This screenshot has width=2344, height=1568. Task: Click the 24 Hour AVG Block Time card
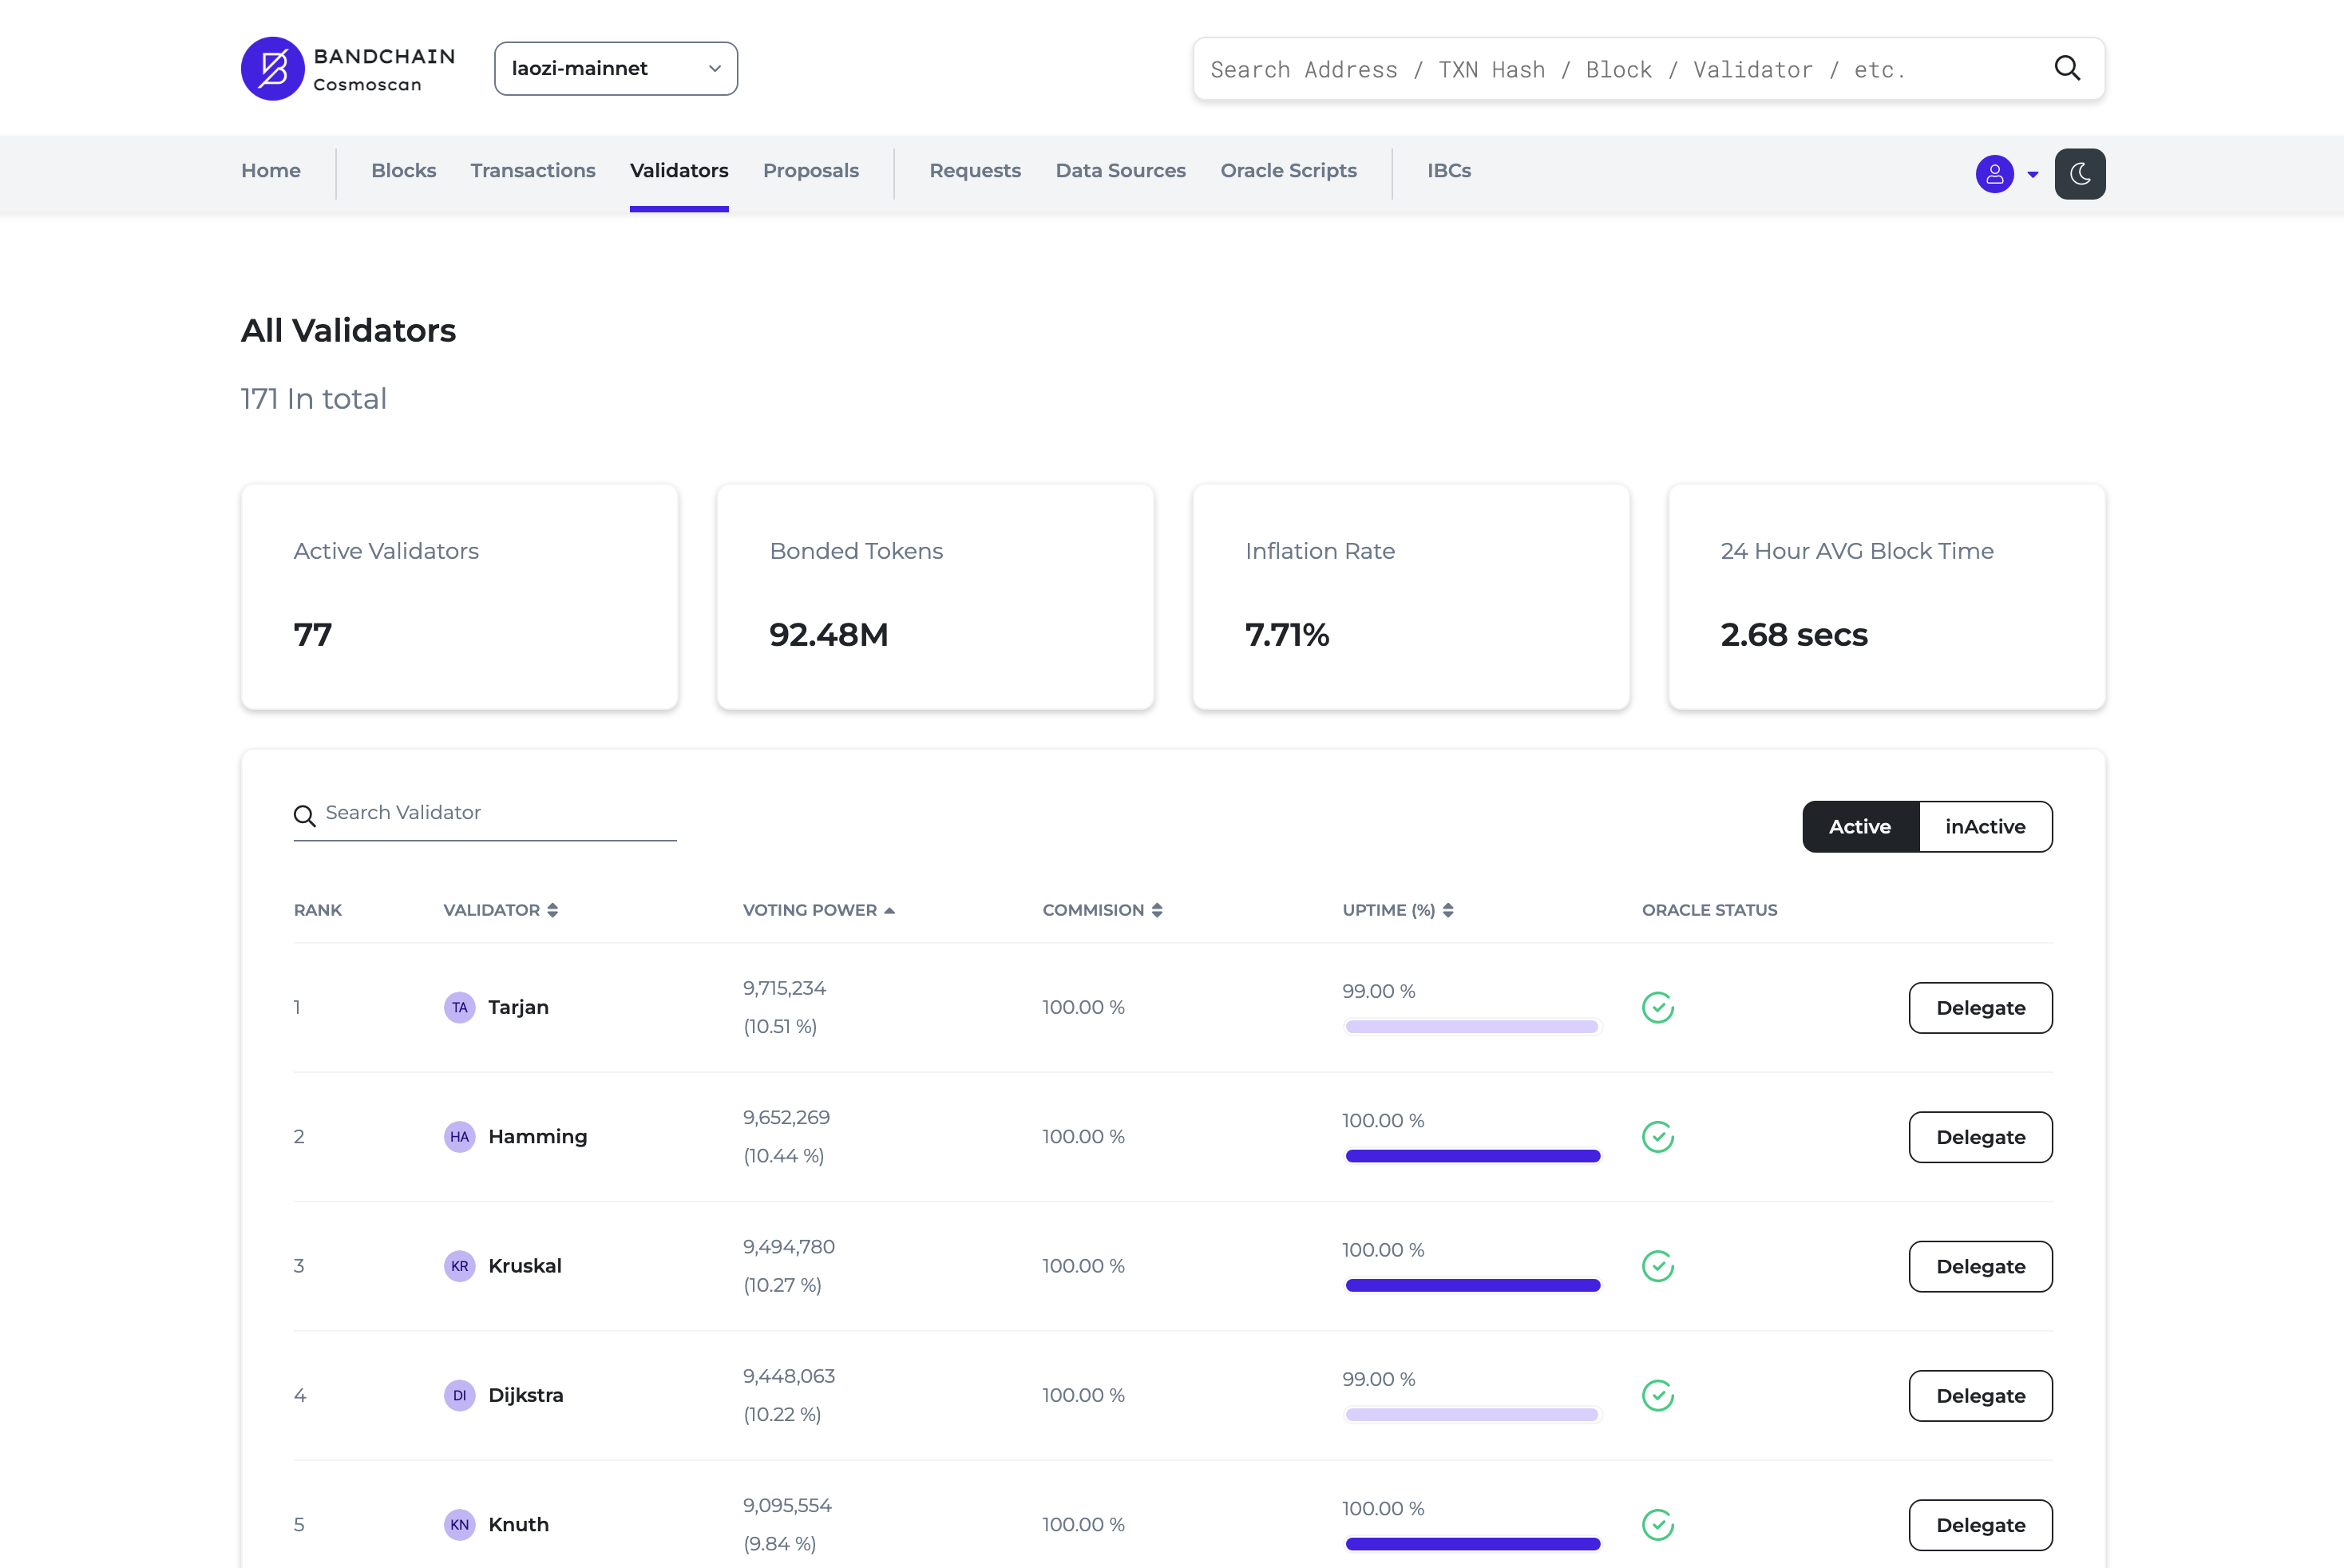(x=1887, y=597)
